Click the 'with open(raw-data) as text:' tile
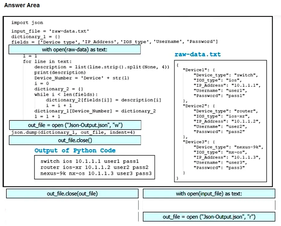281x226 pixels. [75, 50]
